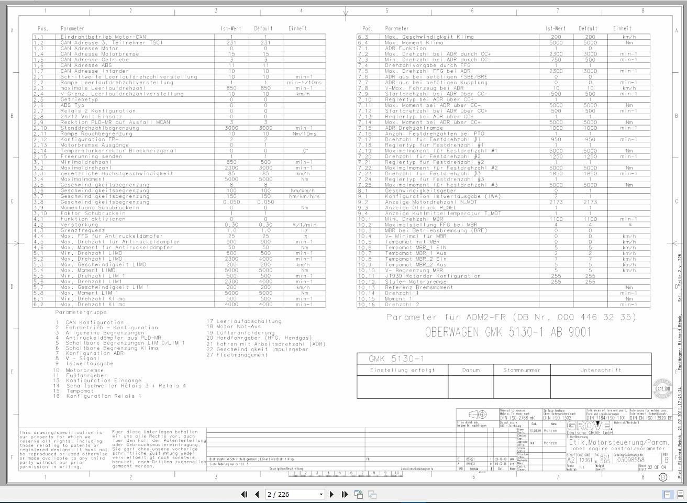
Task: Advance to the next page
Action: 332,494
